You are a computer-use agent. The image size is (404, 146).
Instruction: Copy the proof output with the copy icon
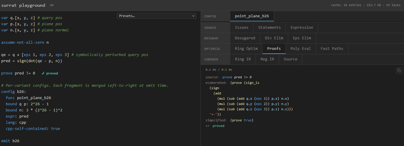click(399, 70)
